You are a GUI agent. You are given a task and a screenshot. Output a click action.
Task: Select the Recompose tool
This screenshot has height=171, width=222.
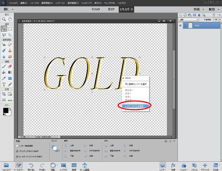(10, 94)
